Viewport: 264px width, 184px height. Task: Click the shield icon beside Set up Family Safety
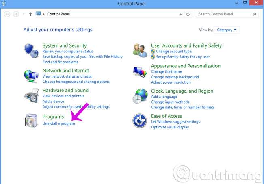pyautogui.click(x=153, y=57)
